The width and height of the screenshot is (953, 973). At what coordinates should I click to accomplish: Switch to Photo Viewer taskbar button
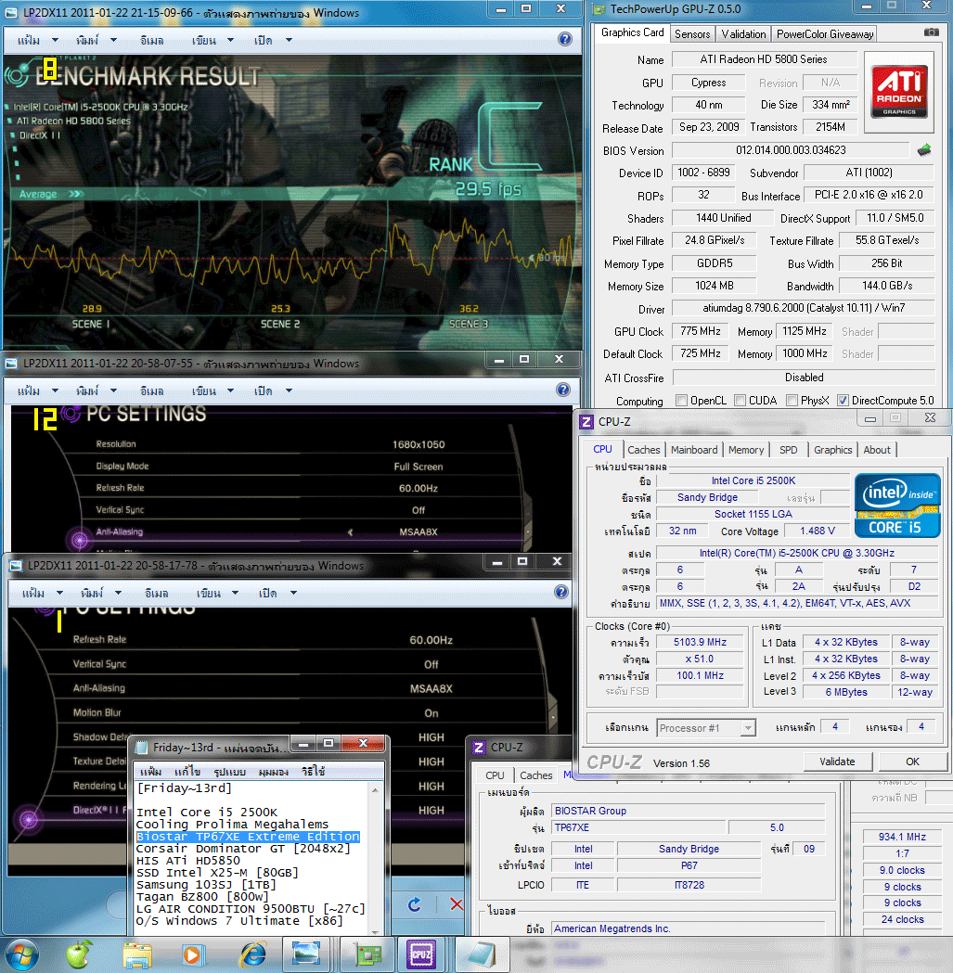tap(306, 954)
